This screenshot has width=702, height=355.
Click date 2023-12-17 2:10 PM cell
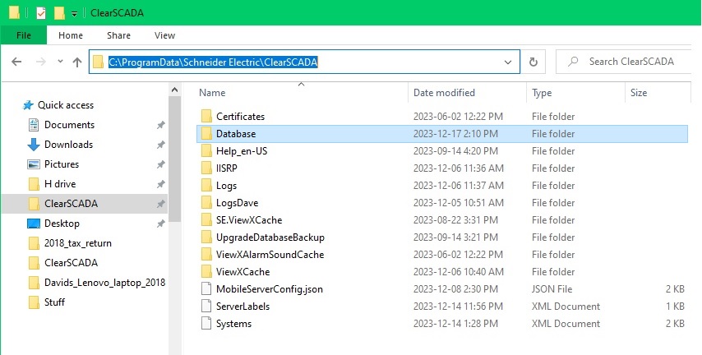pyautogui.click(x=455, y=134)
